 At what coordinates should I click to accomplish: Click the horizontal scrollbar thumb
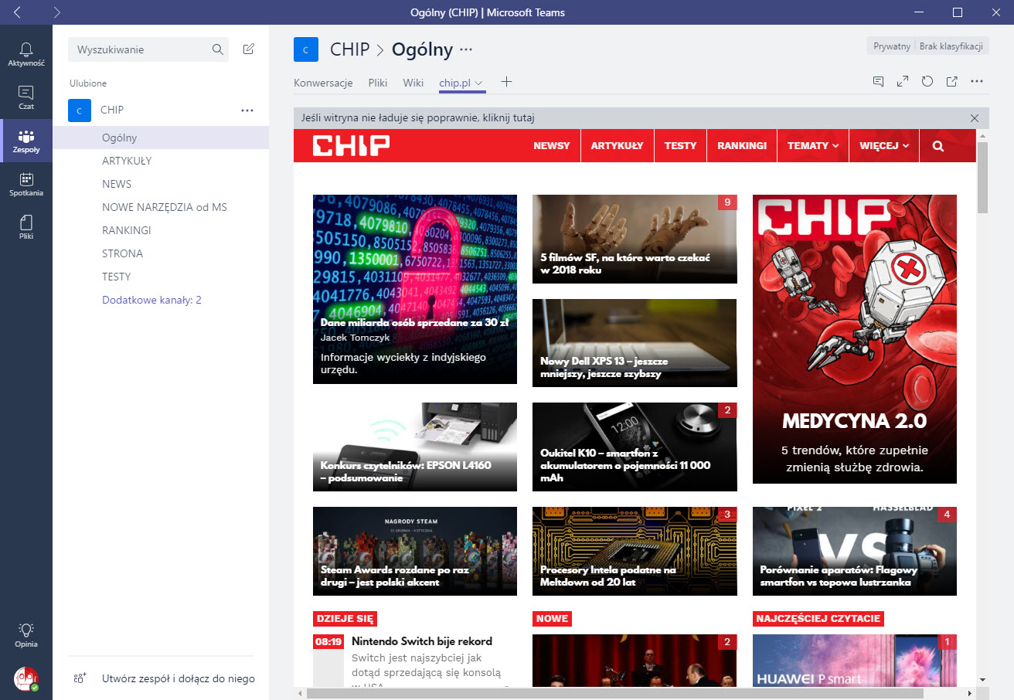pyautogui.click(x=614, y=694)
